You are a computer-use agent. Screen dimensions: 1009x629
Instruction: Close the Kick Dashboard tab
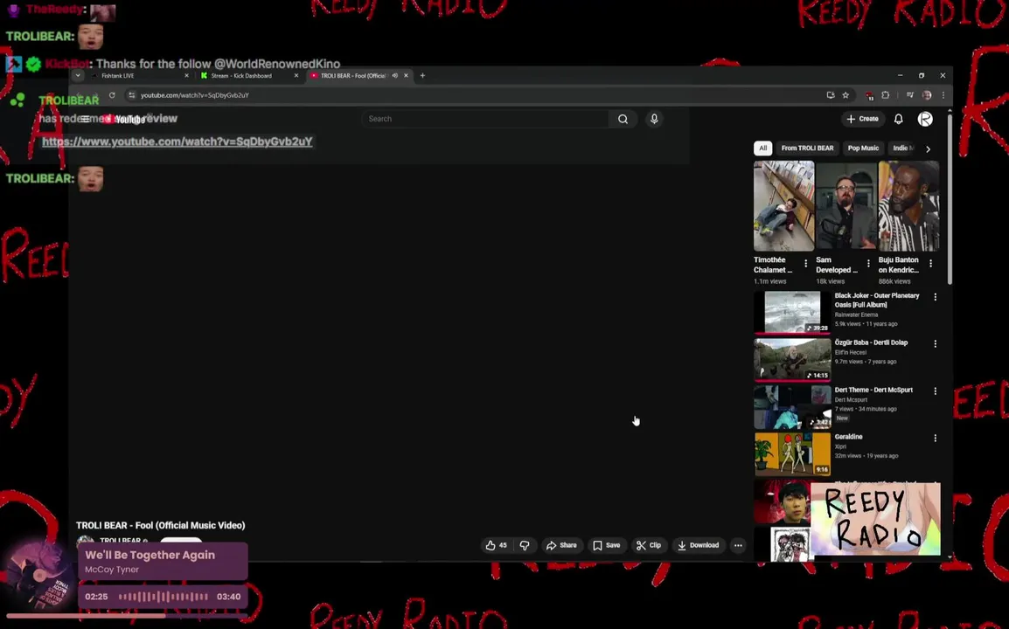296,75
